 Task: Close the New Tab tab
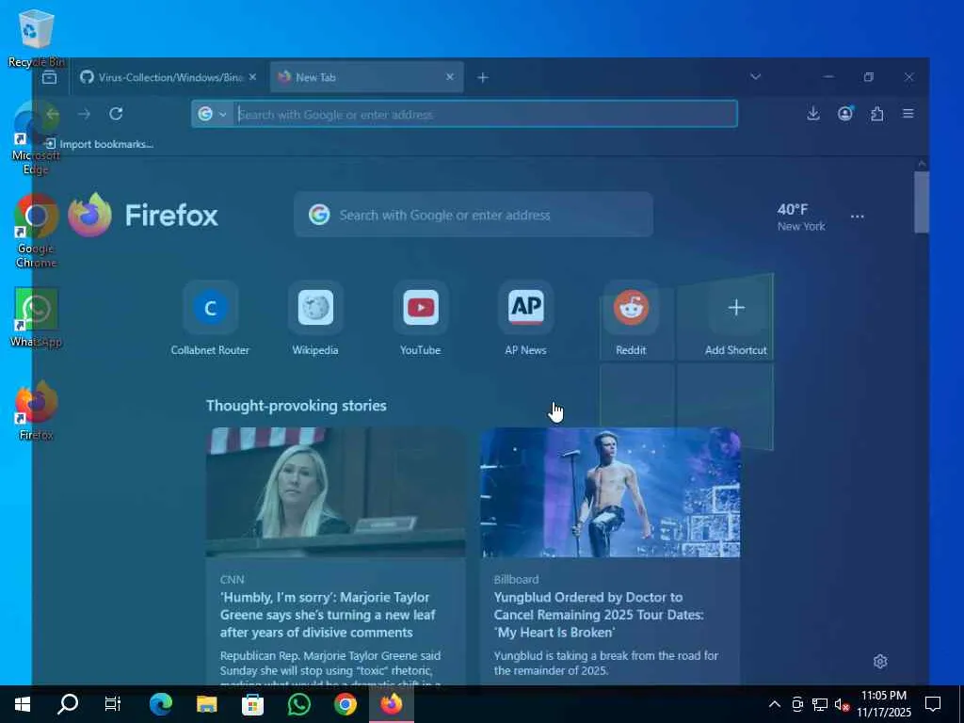449,77
